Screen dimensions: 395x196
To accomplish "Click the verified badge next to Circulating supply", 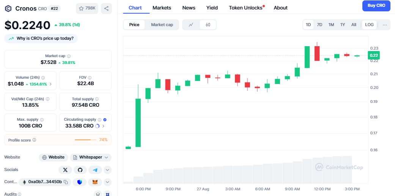I will click(105, 120).
